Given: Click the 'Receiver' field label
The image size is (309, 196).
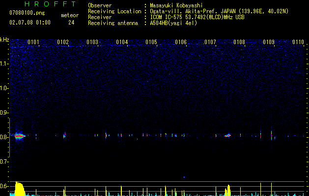Looking at the screenshot, I should (100, 17).
